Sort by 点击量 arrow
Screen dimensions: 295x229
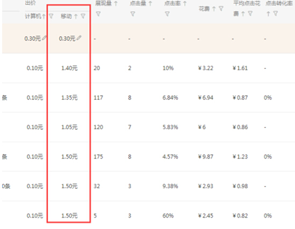click(150, 3)
